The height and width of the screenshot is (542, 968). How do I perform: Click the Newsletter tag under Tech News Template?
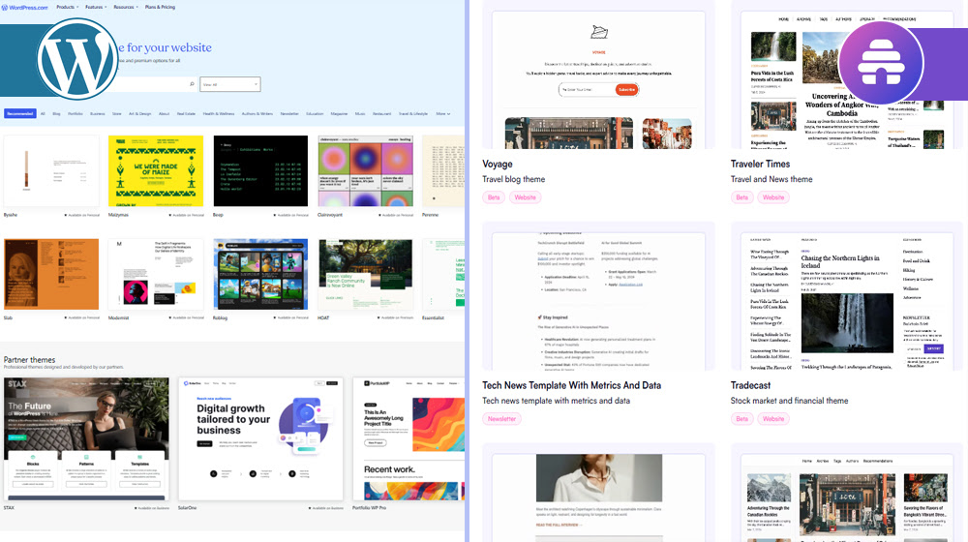501,419
